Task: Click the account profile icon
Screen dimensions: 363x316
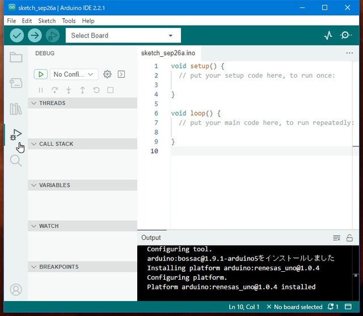Action: (16, 289)
